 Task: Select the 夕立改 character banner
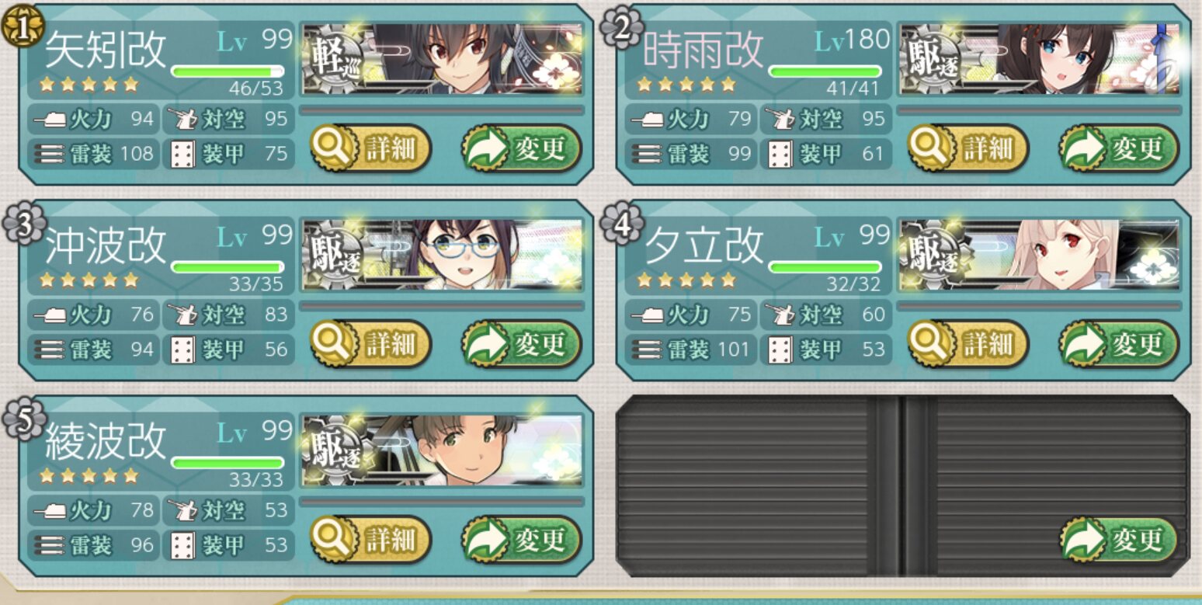click(1039, 255)
